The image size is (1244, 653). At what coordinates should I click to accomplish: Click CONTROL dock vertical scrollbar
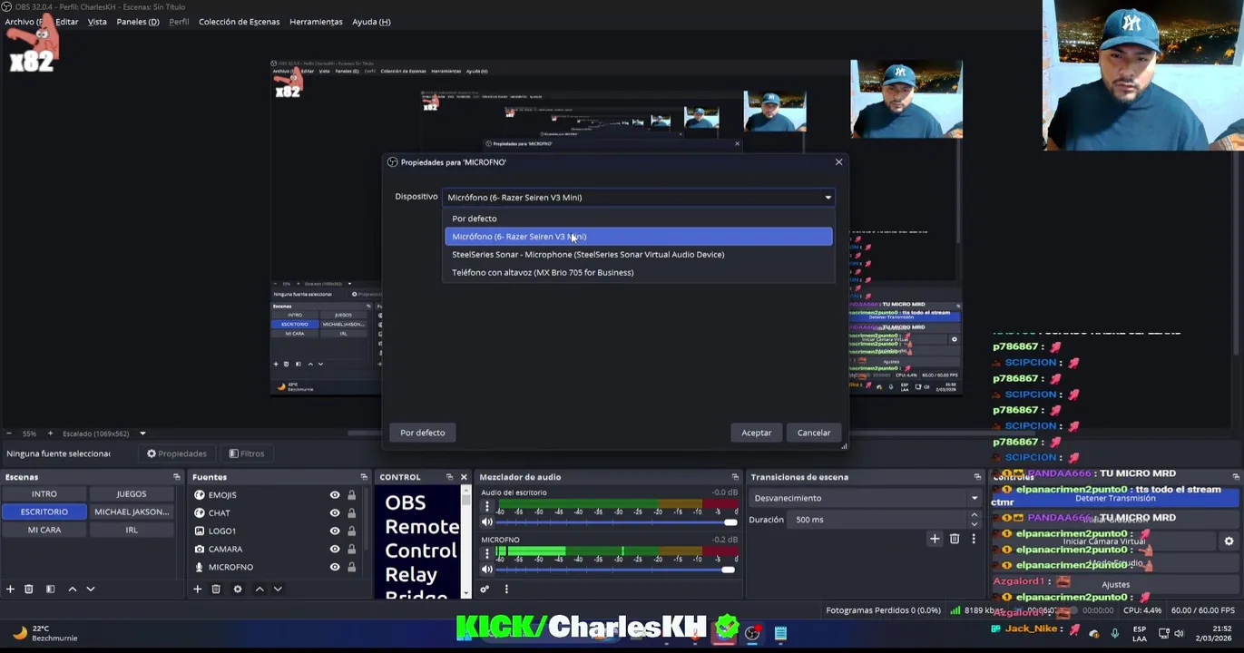coord(466,542)
